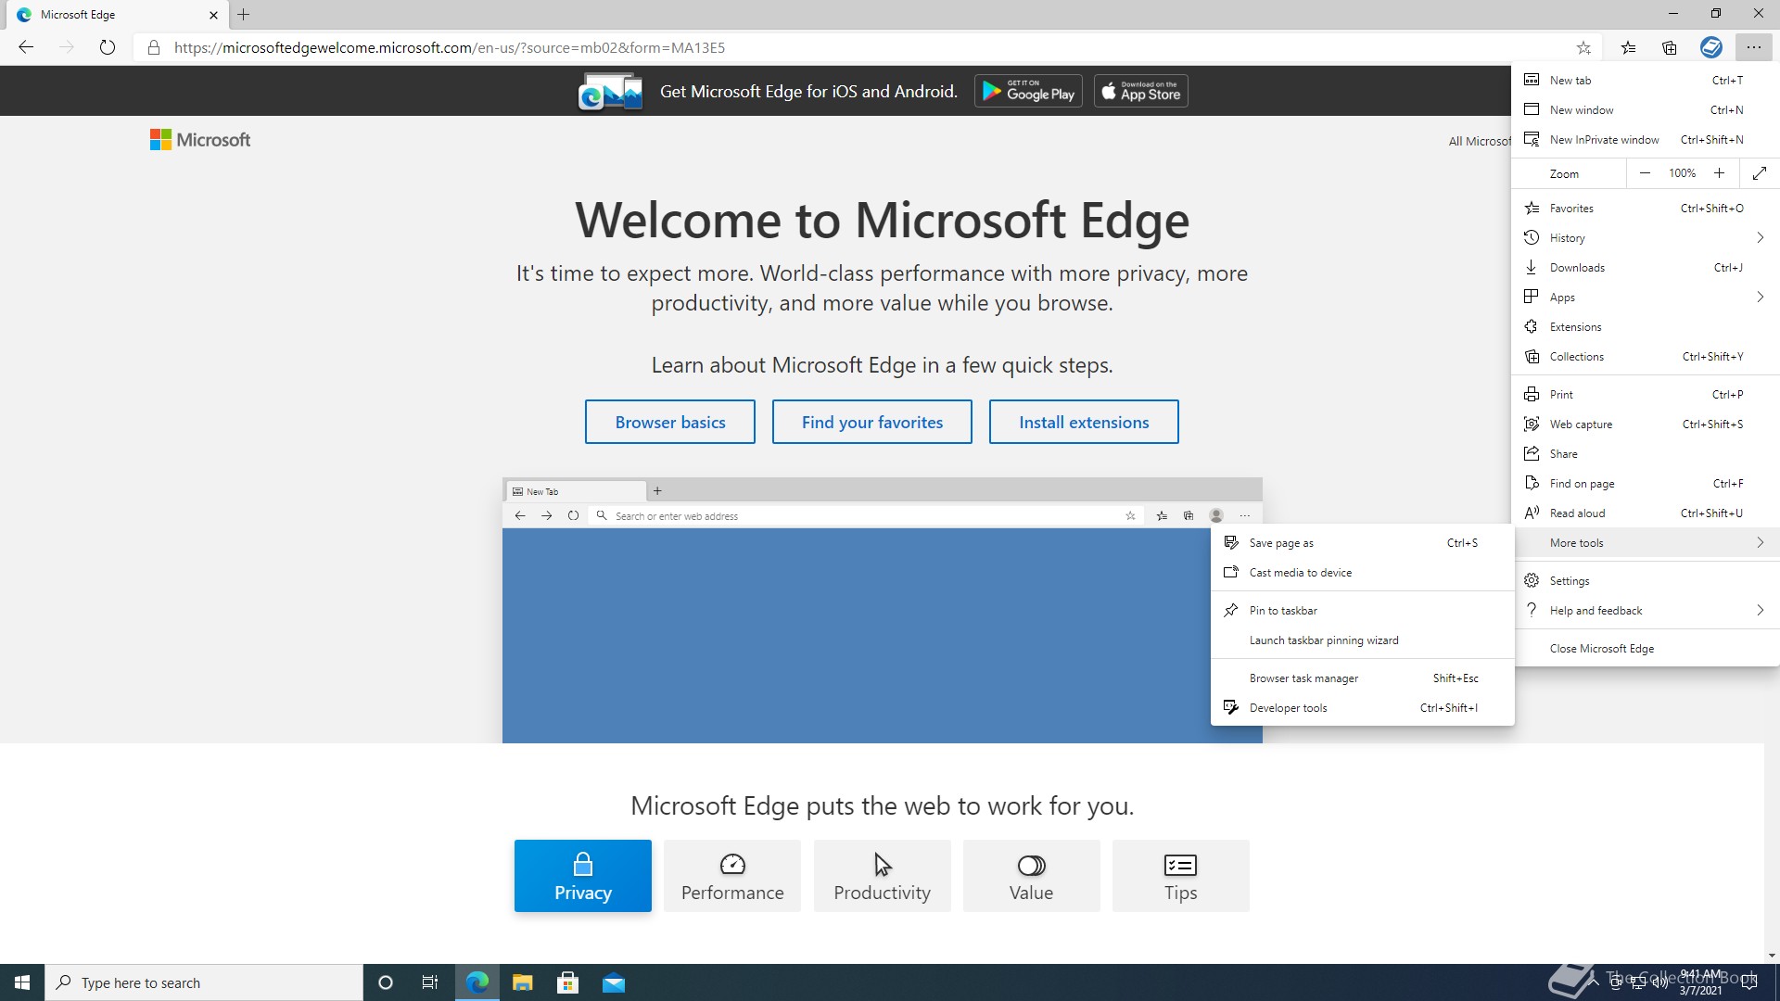Click the address bar URL

[450, 47]
